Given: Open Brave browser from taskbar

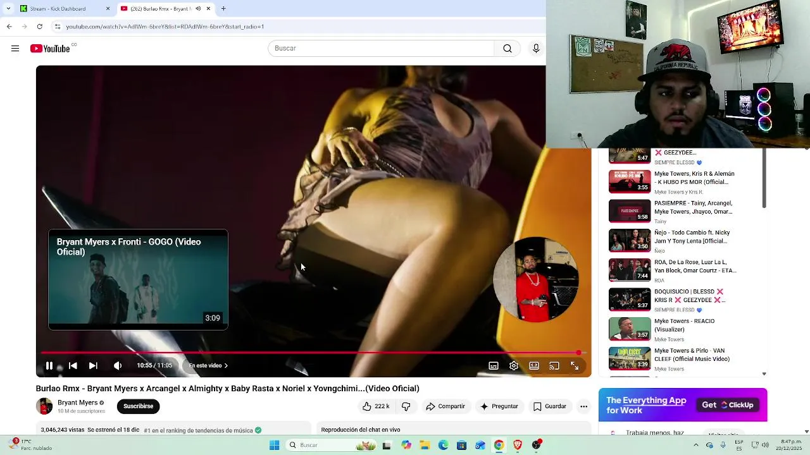Looking at the screenshot, I should coord(518,446).
